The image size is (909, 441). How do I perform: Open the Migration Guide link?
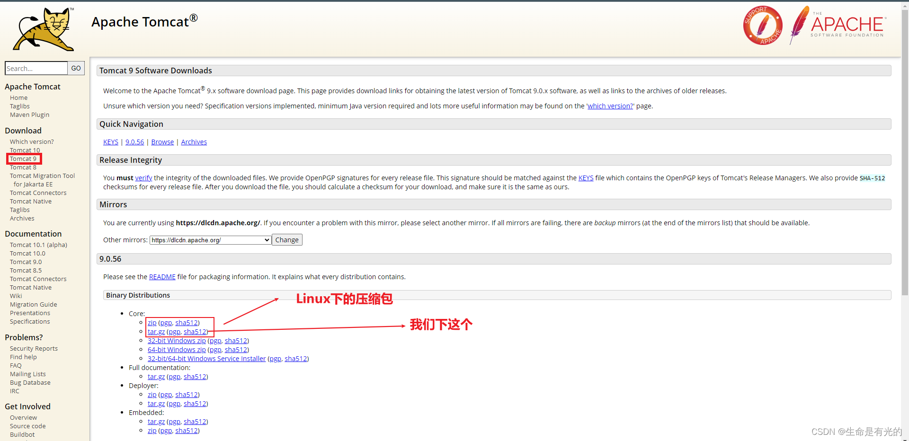[34, 304]
